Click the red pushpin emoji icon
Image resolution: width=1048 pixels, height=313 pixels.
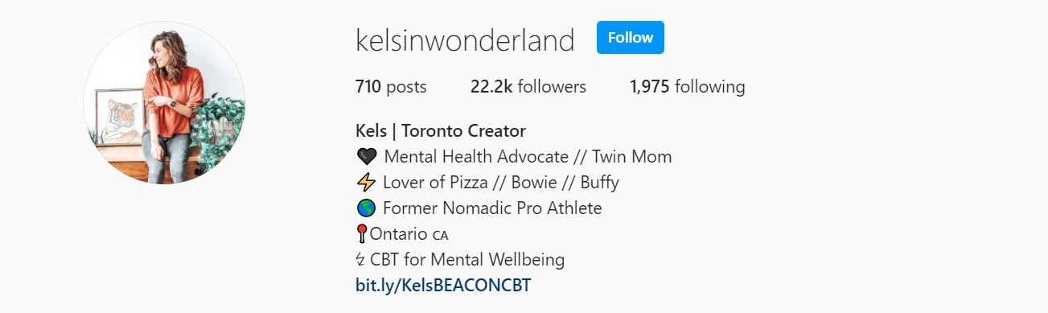361,234
